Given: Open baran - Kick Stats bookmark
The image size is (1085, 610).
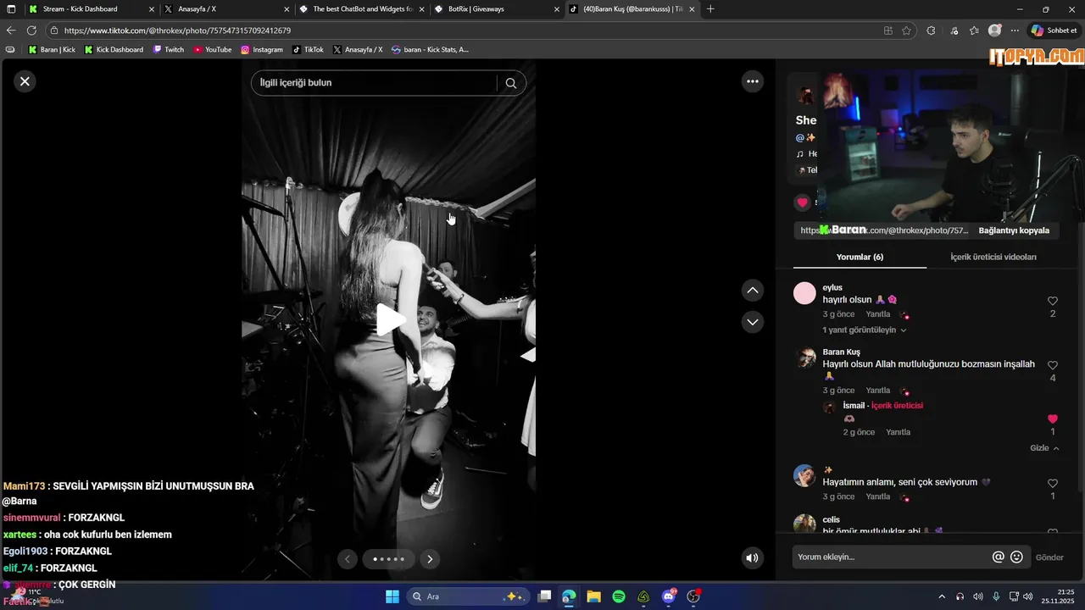Looking at the screenshot, I should point(430,49).
